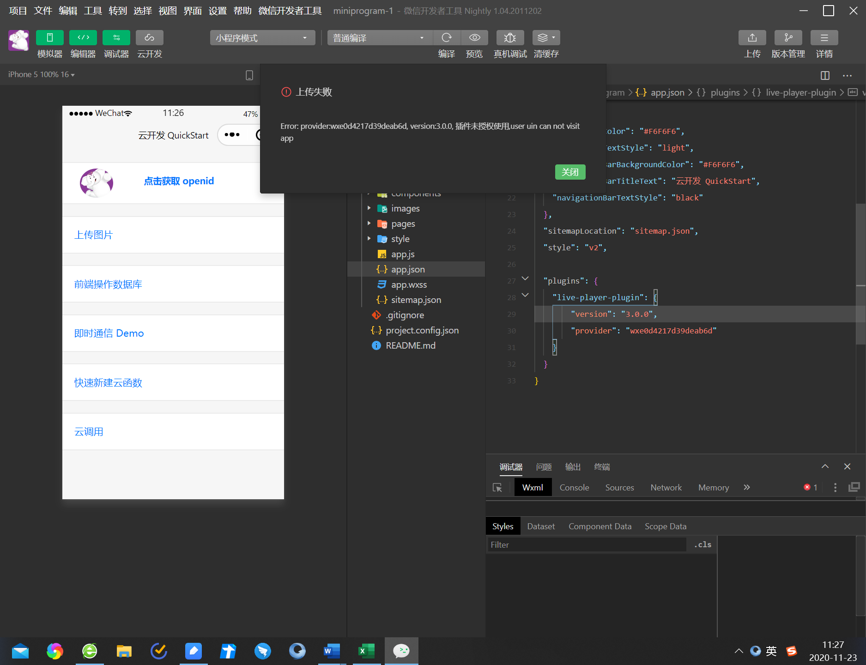Open version management branch icon
The height and width of the screenshot is (665, 866).
(x=788, y=37)
